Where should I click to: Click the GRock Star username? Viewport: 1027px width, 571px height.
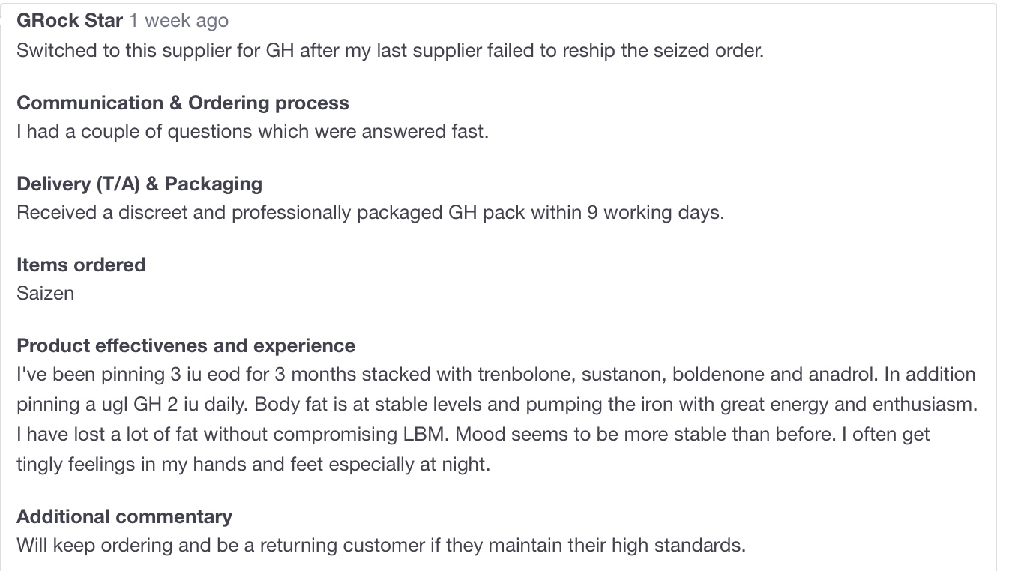point(69,21)
